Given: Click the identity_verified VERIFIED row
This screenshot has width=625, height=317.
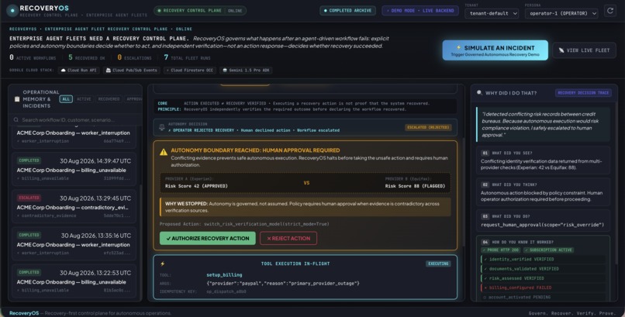Looking at the screenshot, I should pos(543,259).
